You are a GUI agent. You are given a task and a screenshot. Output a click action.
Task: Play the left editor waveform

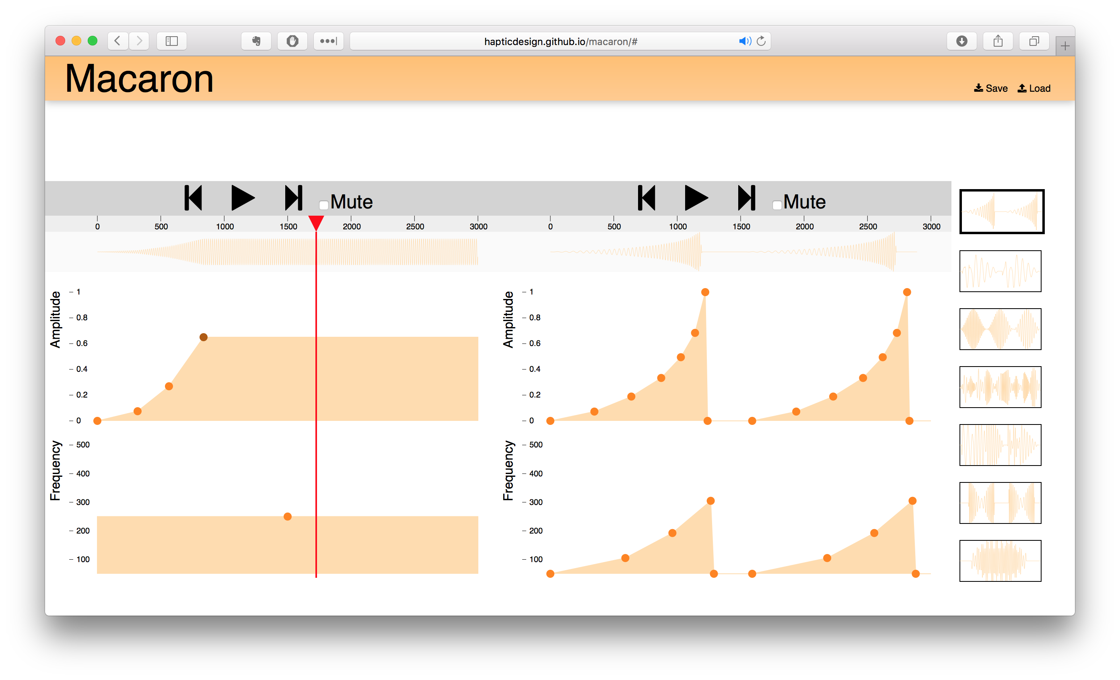pyautogui.click(x=243, y=198)
